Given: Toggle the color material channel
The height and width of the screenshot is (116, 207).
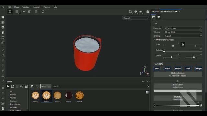Looking at the screenshot, I should point(157,69).
